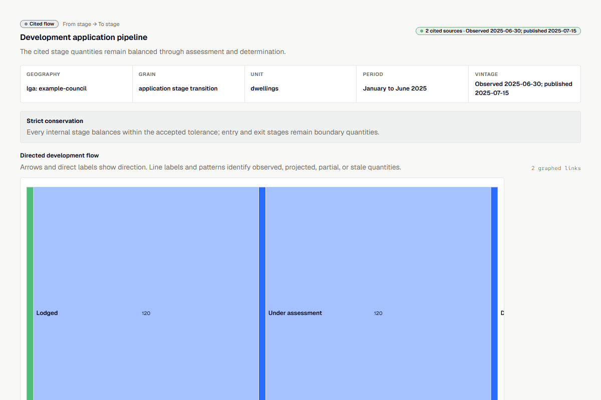Click the green Lodged stage node bar
Image resolution: width=601 pixels, height=400 pixels.
point(30,293)
